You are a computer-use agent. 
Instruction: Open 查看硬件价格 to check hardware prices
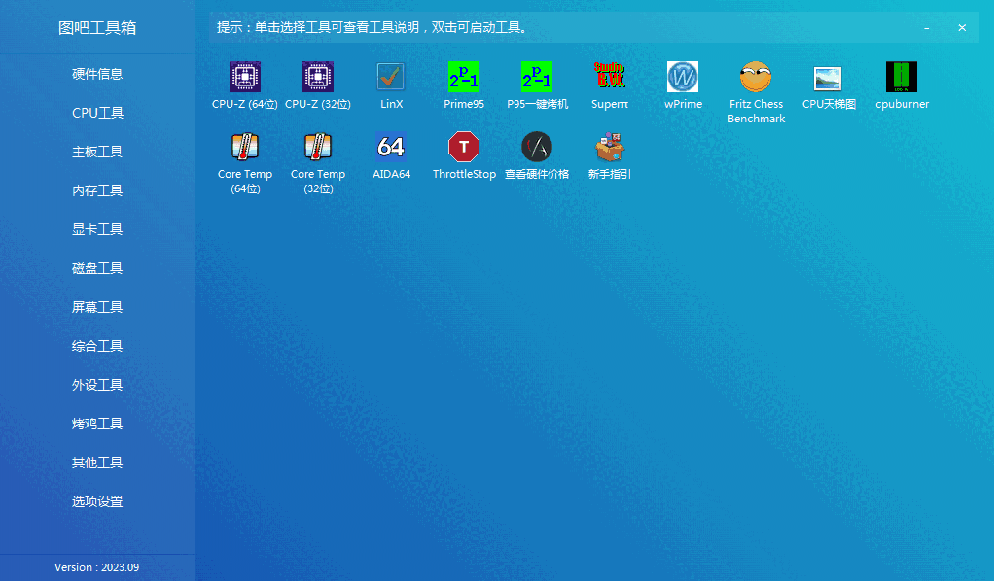[537, 155]
